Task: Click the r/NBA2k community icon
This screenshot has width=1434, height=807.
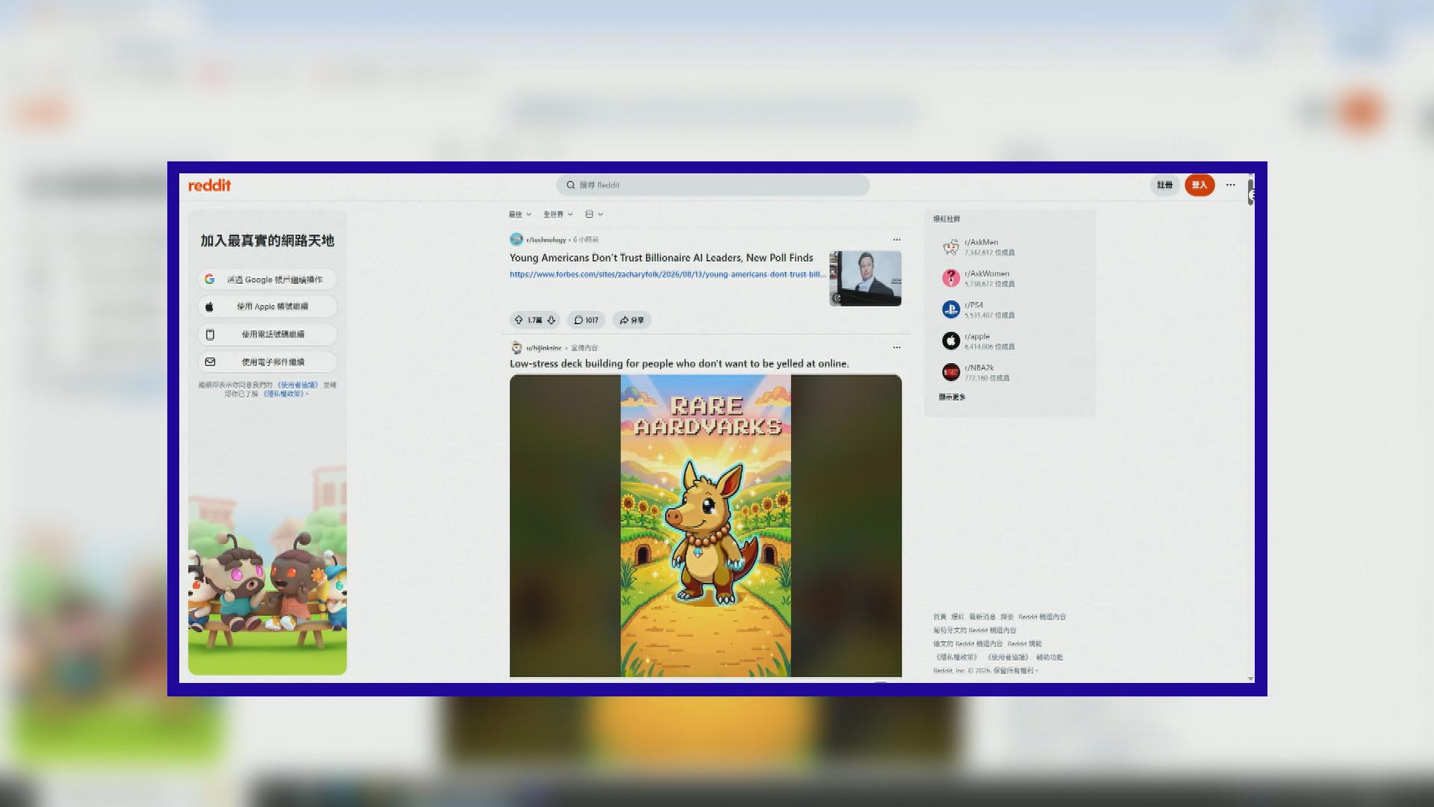Action: click(x=951, y=372)
